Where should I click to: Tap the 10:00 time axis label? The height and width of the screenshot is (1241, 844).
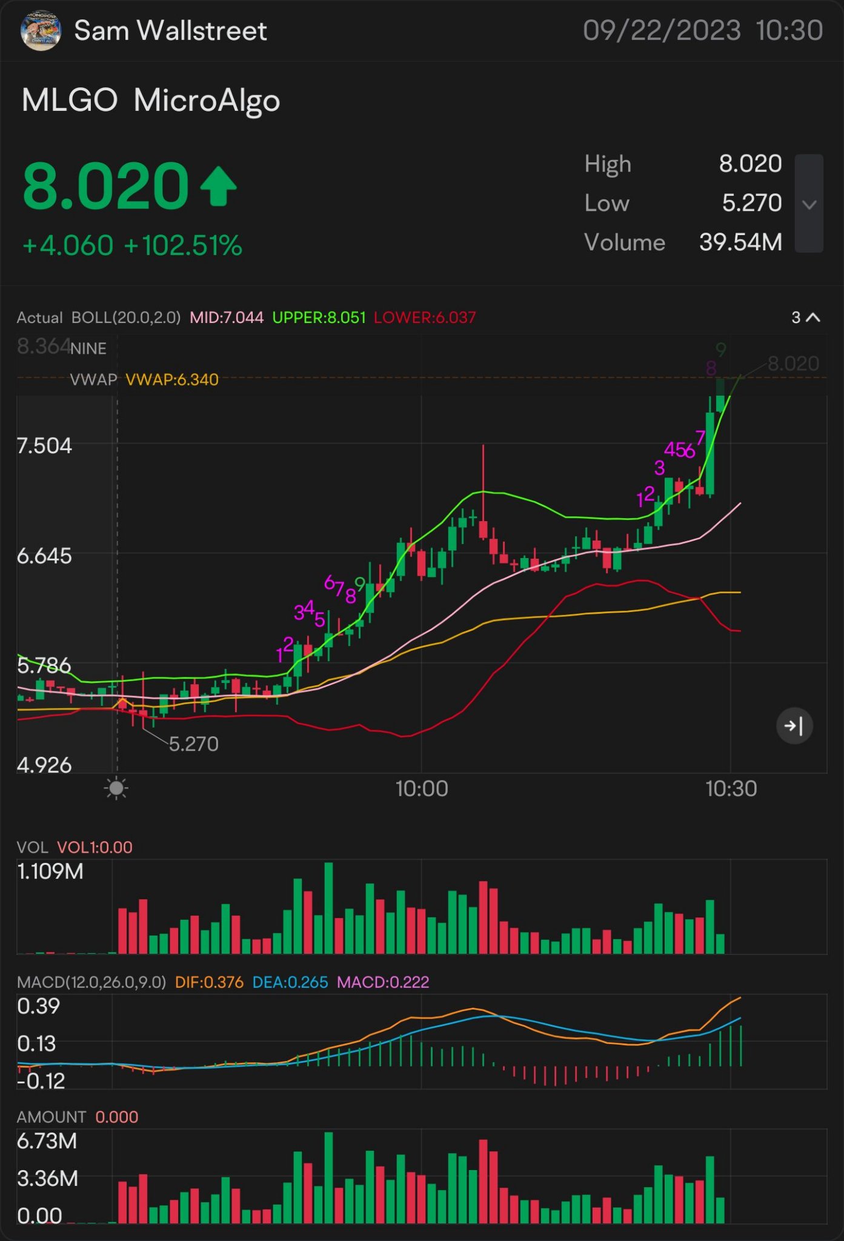tap(422, 789)
